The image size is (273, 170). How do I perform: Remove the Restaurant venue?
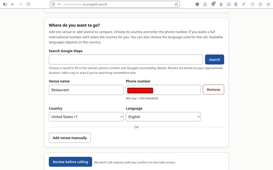[213, 89]
